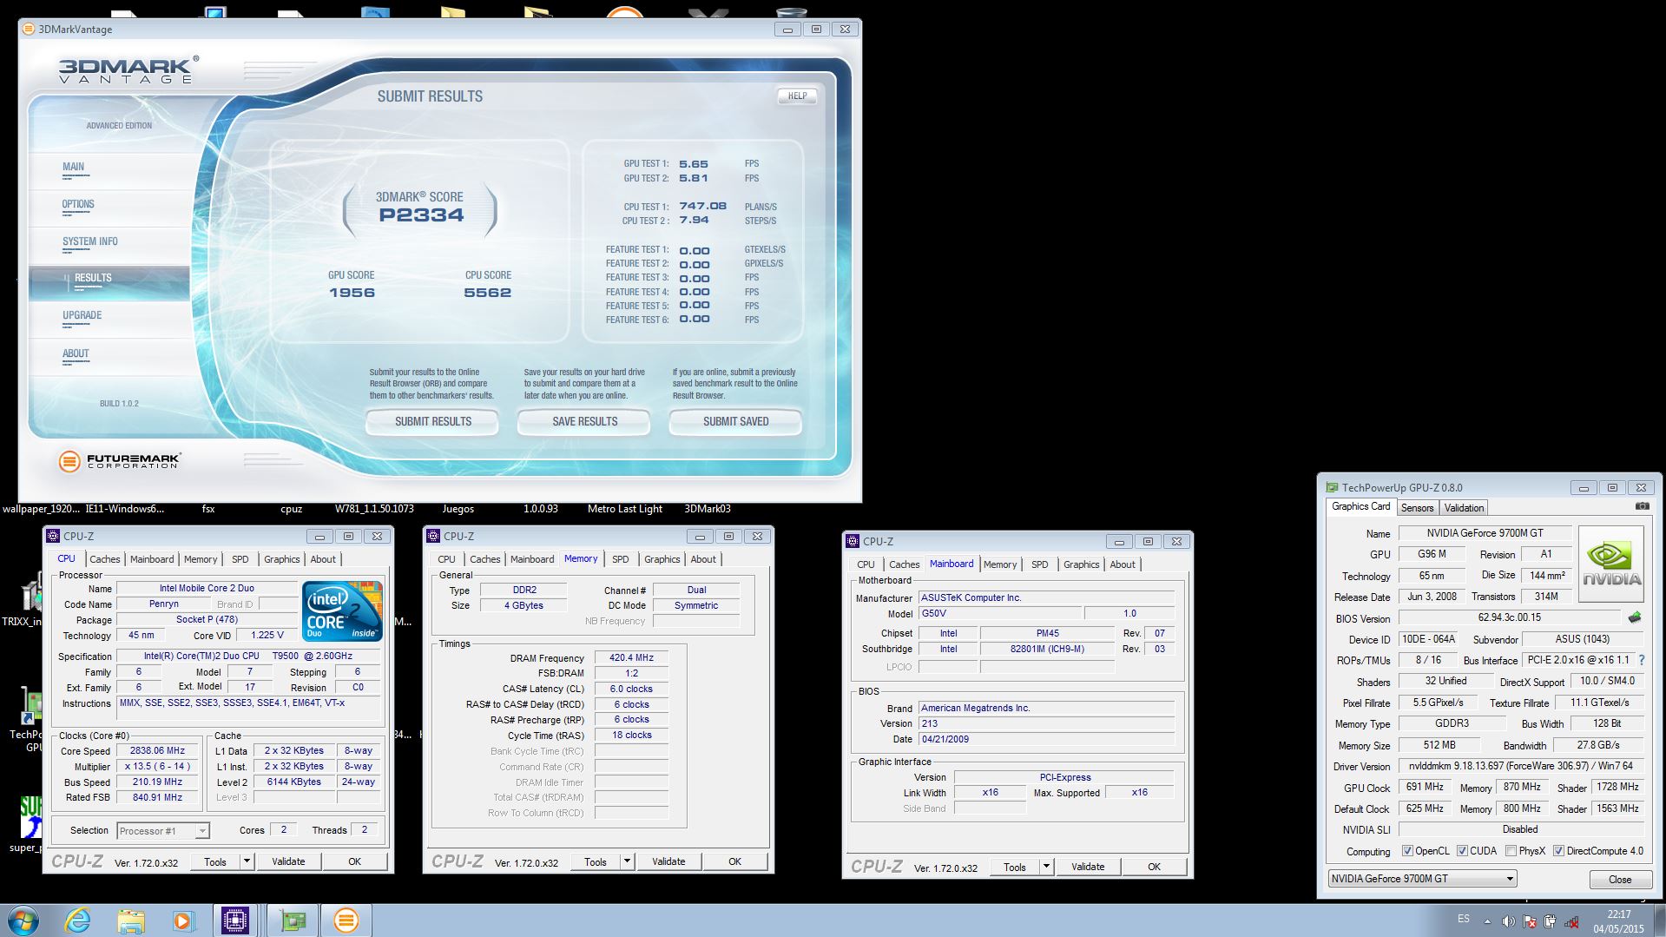Switch to Validation tab in GPU-Z

1464,508
